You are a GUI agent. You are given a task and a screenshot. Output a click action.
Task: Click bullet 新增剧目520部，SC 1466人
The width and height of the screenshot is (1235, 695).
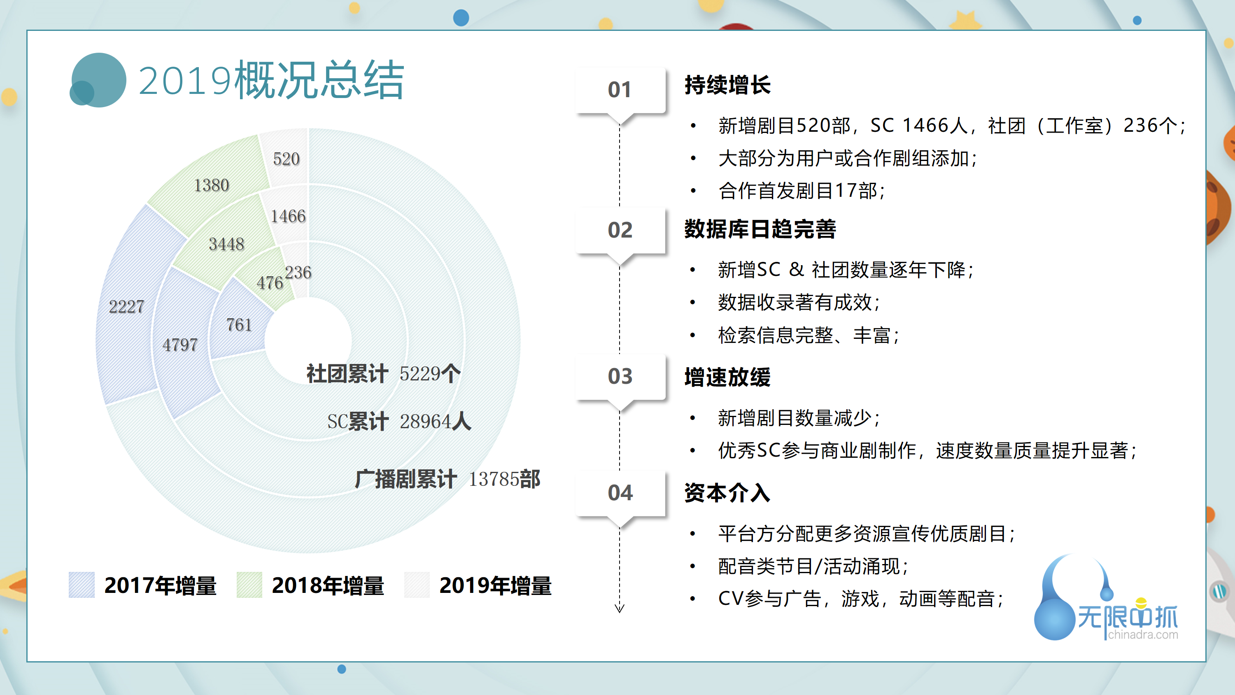tap(952, 126)
